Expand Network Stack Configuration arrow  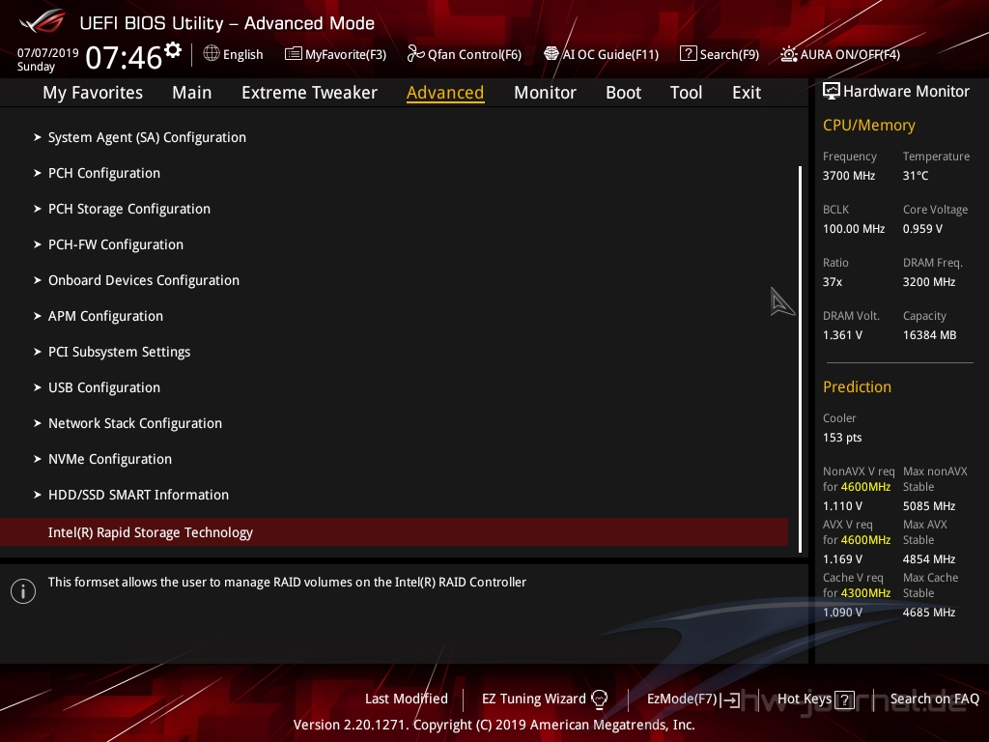click(x=38, y=423)
